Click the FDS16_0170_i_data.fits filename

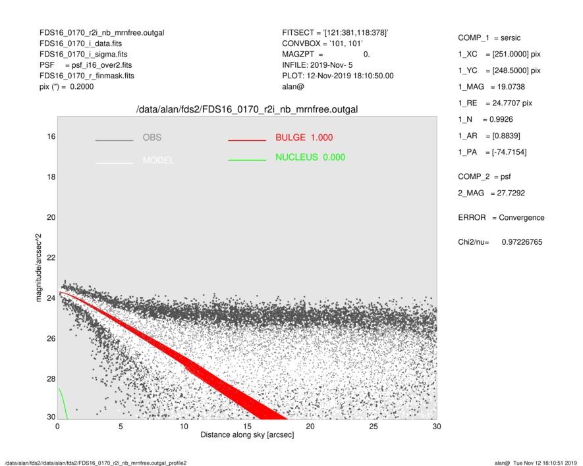click(80, 43)
